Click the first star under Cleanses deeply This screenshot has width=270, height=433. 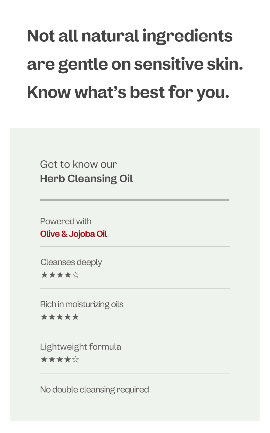[x=44, y=275]
